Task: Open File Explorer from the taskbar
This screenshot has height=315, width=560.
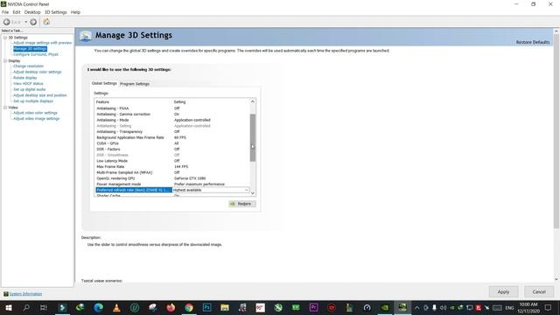Action: pos(225,307)
